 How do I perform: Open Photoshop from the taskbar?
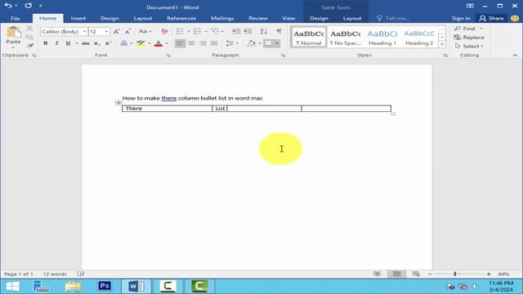(105, 286)
